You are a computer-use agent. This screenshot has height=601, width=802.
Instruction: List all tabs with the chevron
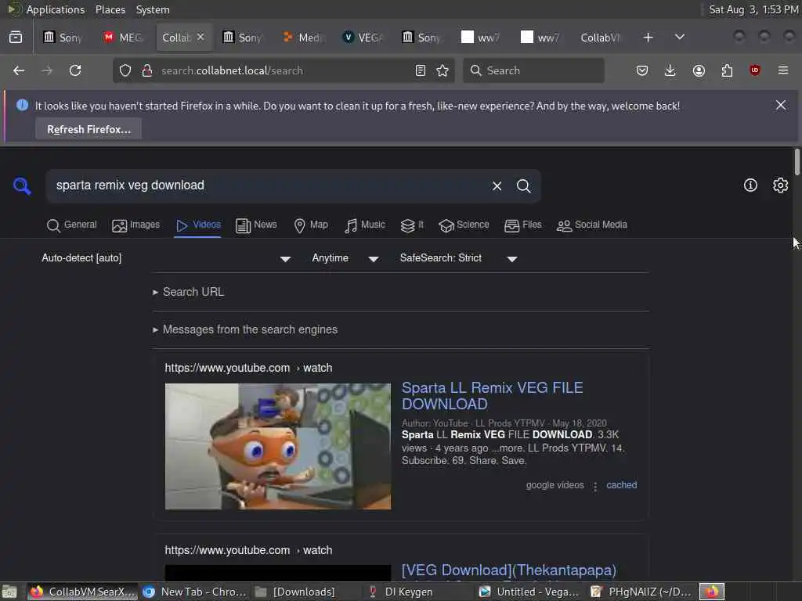(x=680, y=38)
